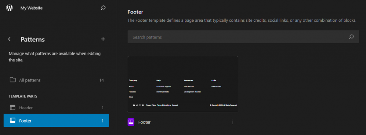Create a new pattern with the plus icon

coord(103,39)
